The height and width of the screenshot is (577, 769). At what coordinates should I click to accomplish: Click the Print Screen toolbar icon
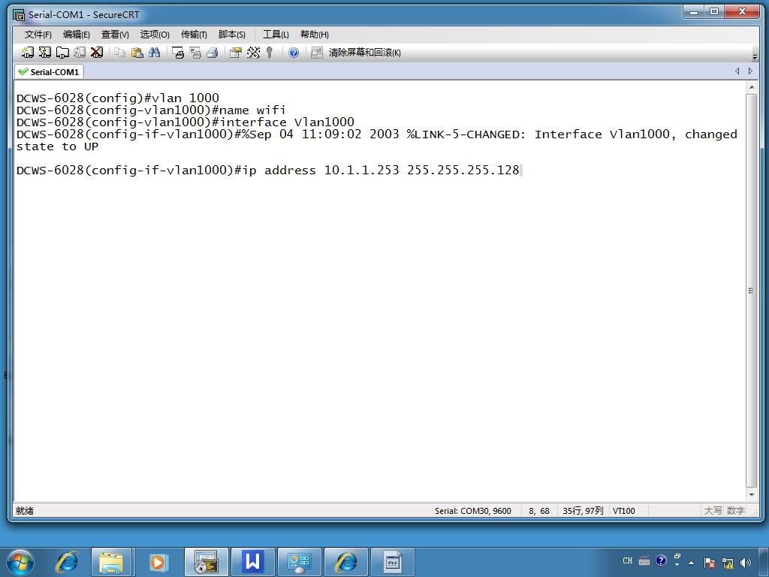[178, 52]
